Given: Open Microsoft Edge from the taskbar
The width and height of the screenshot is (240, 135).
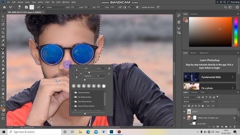Looking at the screenshot, I should point(88,132).
